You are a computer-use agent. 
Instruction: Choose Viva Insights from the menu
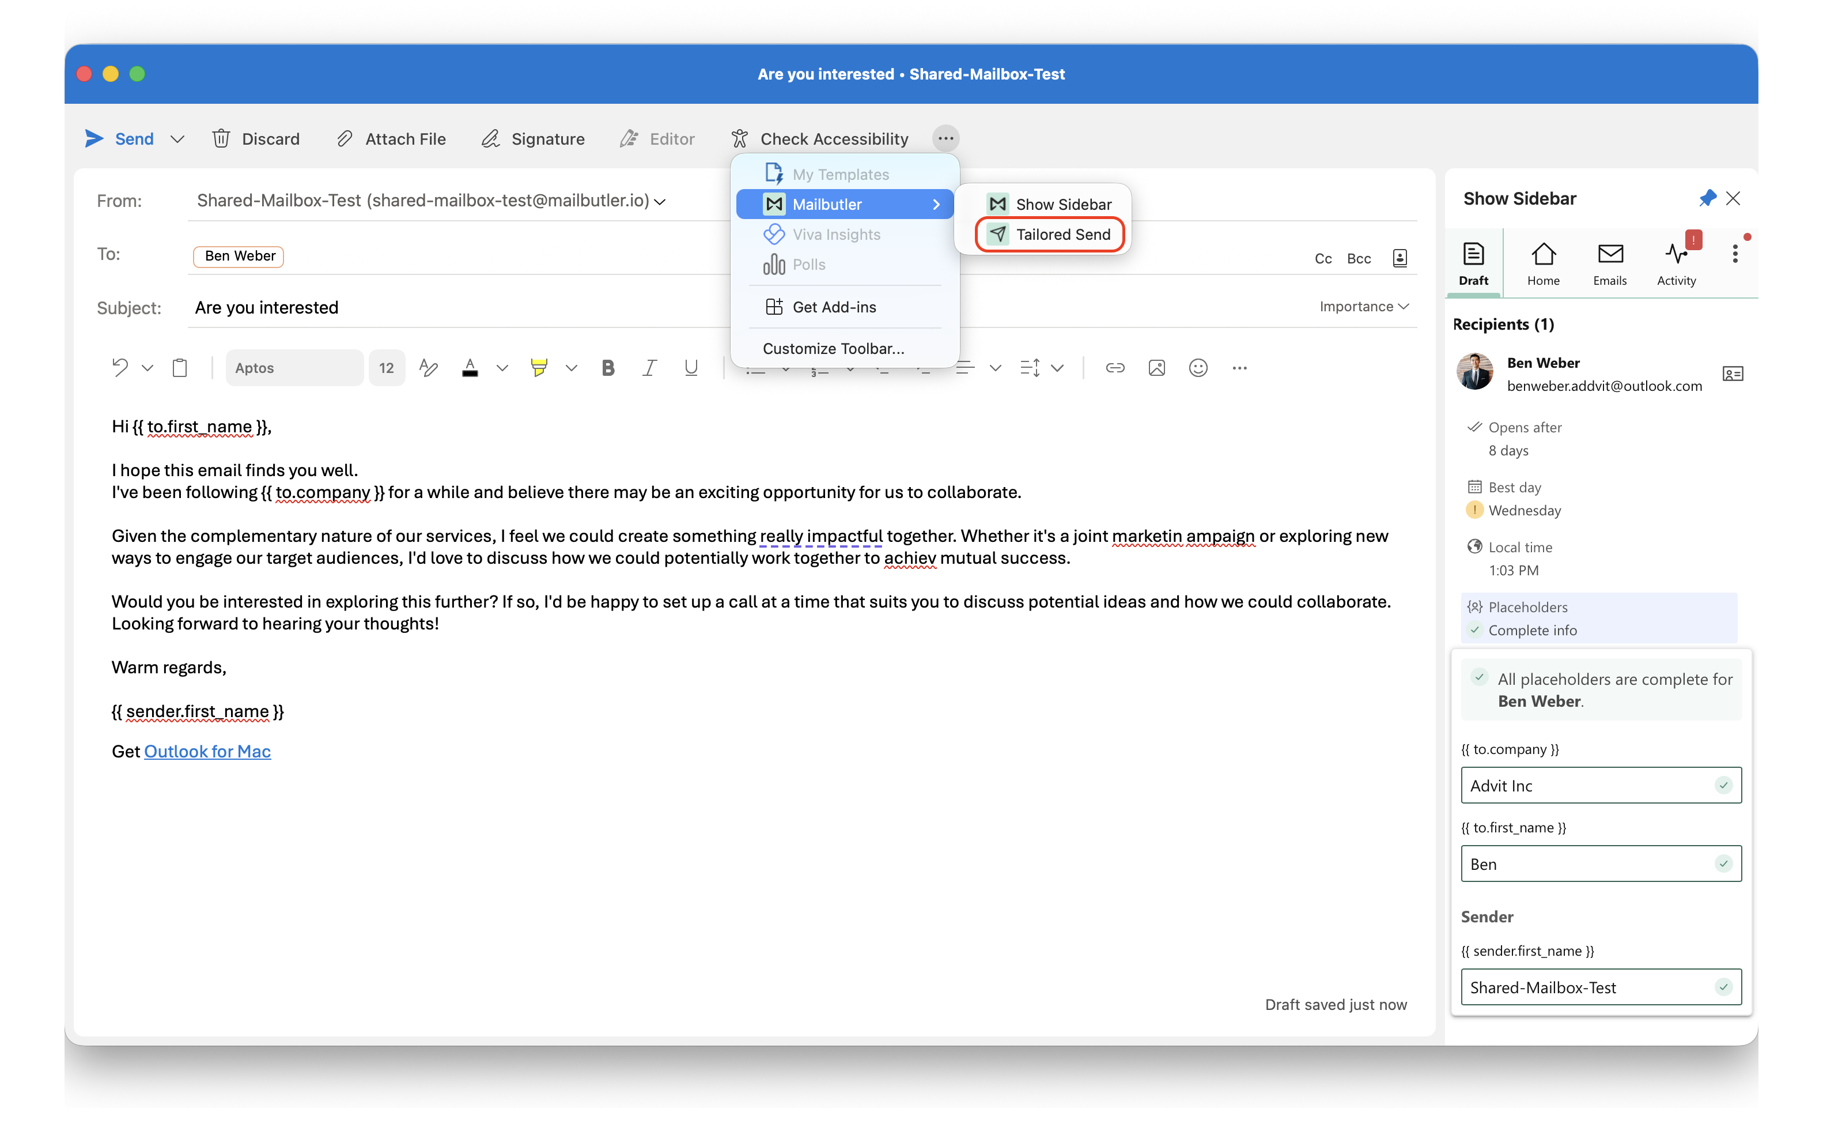coord(845,234)
